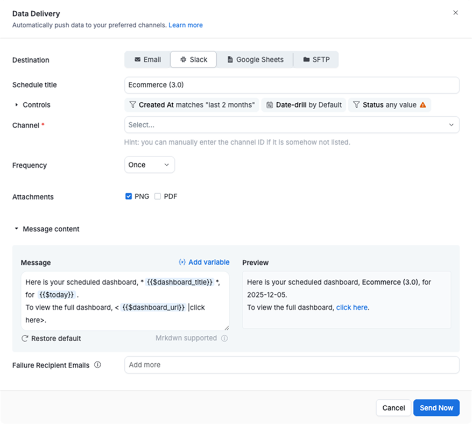Toggle the Date-drill by Default control
Viewport: 472px width, 424px height.
304,104
